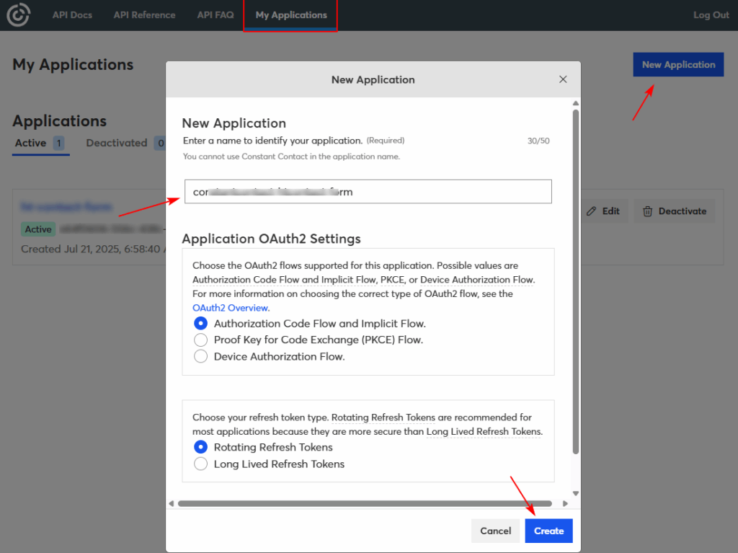Close the New Application dialog
The width and height of the screenshot is (738, 553).
coord(563,79)
